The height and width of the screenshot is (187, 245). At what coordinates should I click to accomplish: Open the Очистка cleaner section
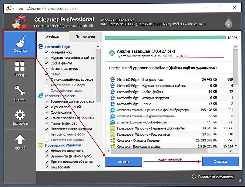pos(20,44)
